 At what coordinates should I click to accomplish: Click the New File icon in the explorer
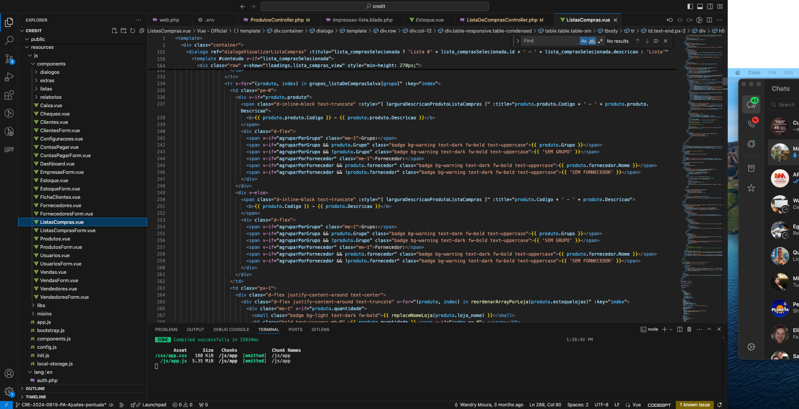114,31
